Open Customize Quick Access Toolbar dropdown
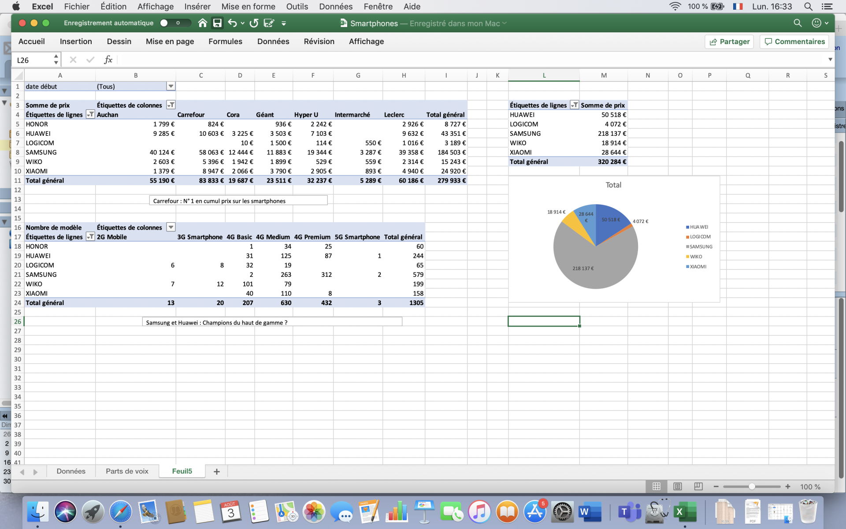 [x=284, y=23]
